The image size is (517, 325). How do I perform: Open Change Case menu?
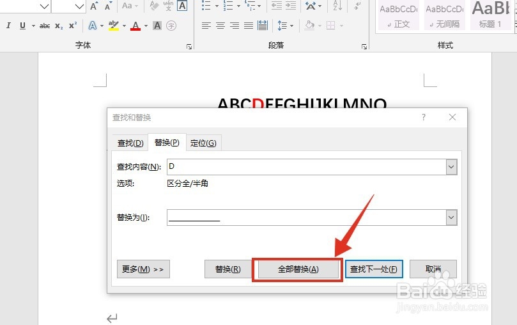point(130,6)
